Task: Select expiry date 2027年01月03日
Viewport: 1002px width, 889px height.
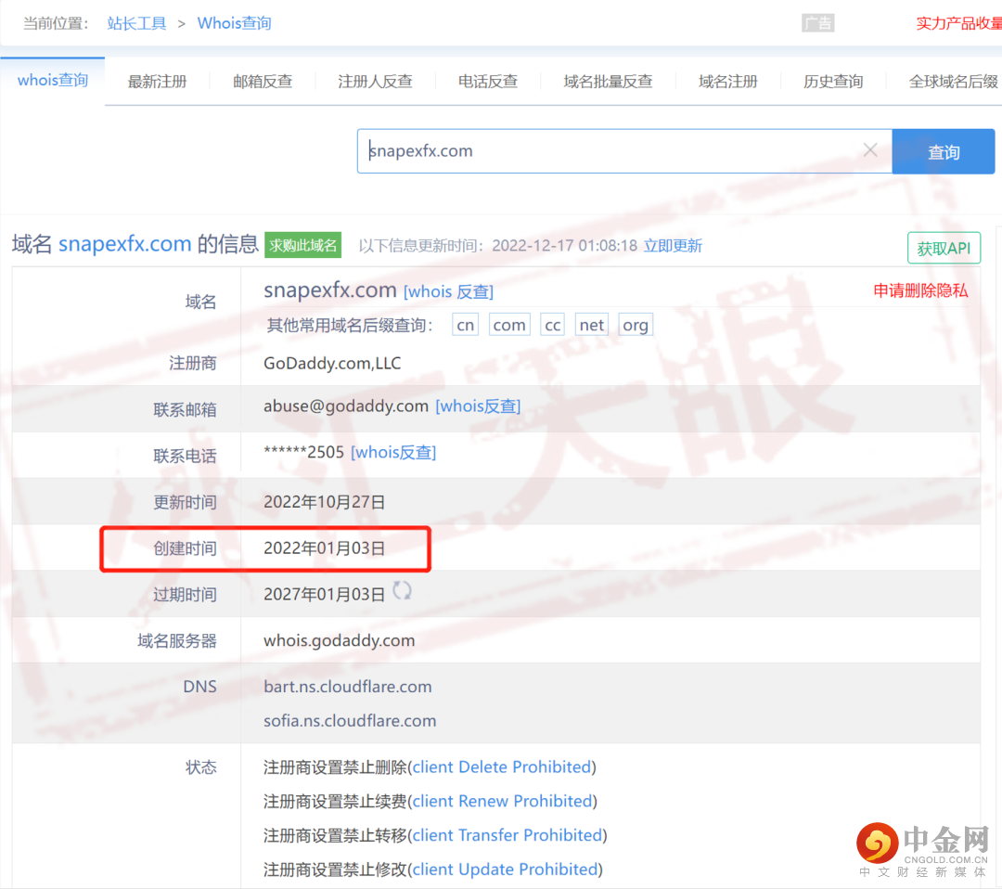Action: 324,595
